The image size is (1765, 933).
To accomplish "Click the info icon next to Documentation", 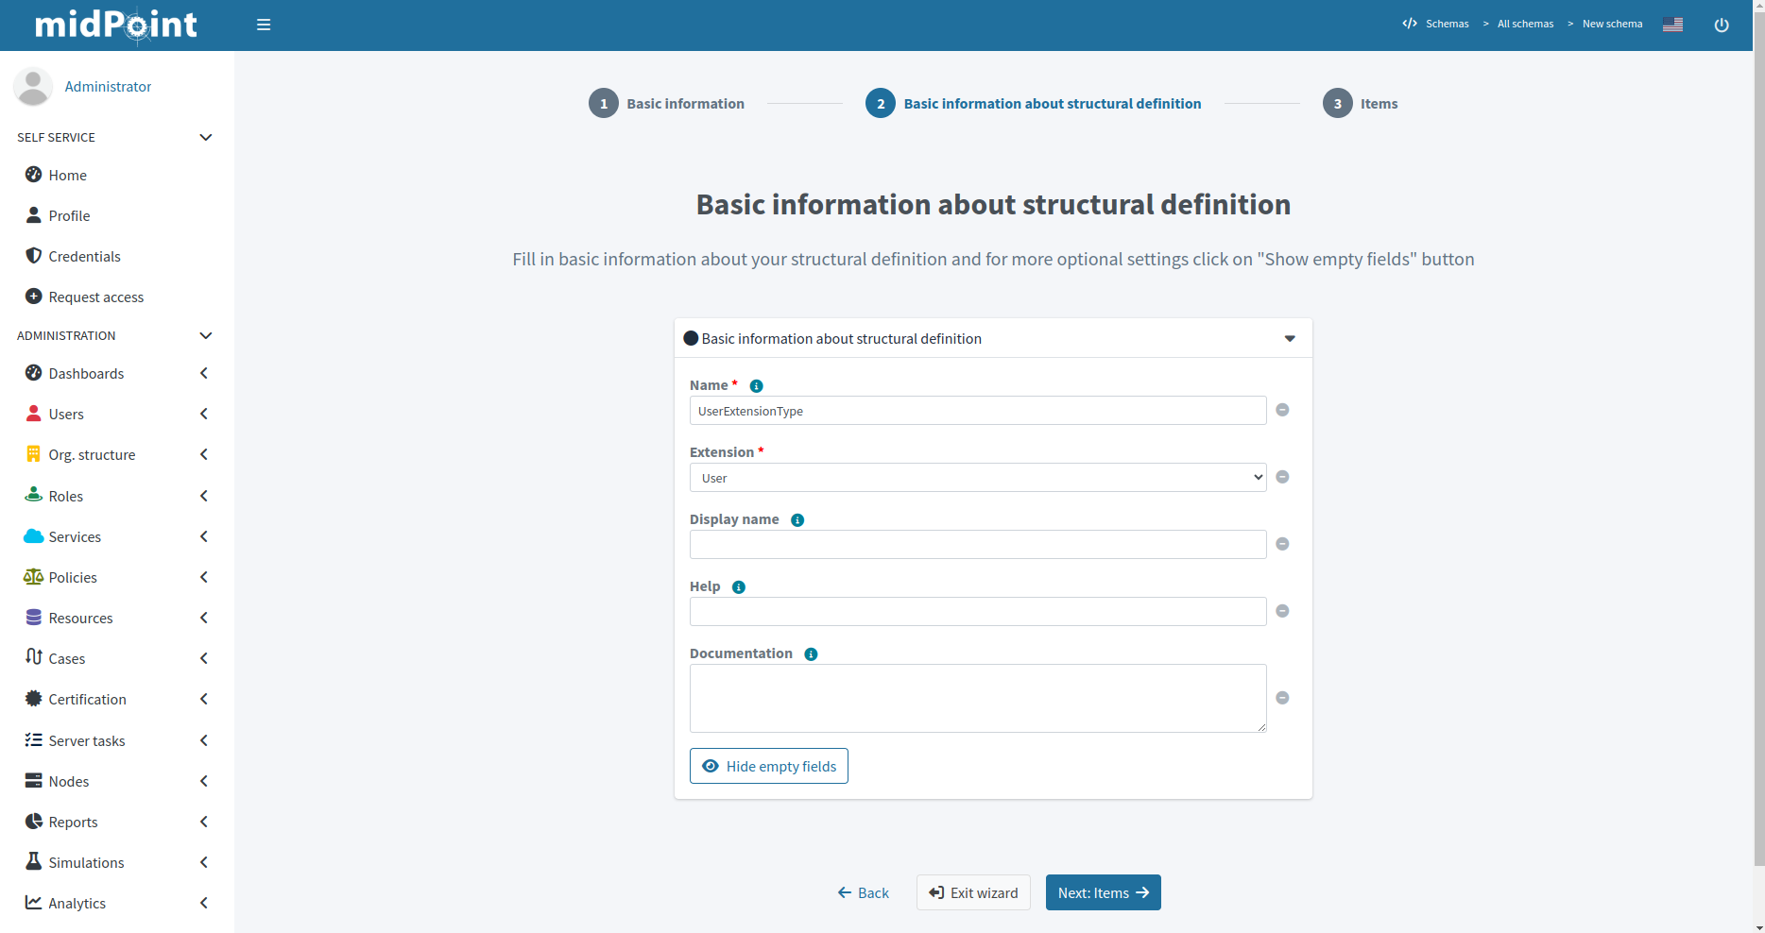I will coord(811,654).
